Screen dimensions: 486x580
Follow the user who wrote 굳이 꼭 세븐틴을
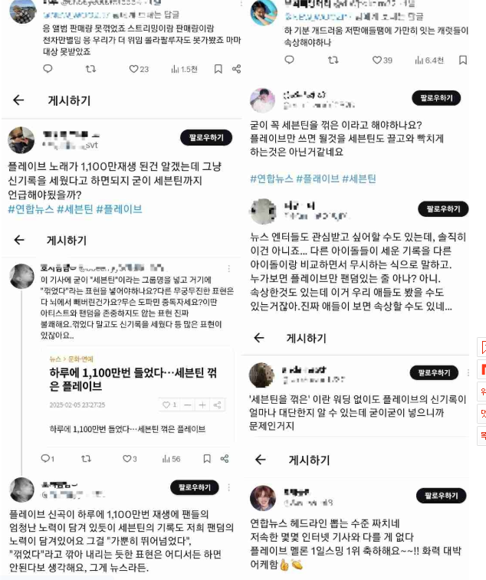[436, 98]
